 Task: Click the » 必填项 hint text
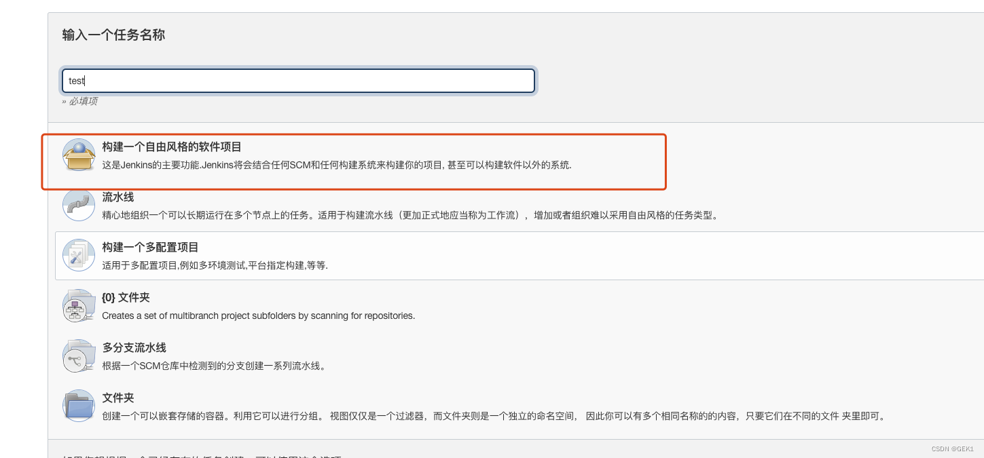[x=79, y=101]
